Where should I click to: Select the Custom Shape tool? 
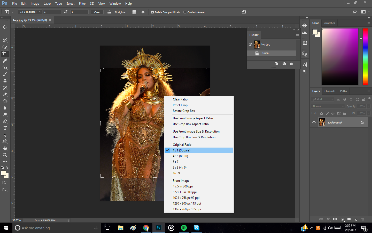point(5,141)
